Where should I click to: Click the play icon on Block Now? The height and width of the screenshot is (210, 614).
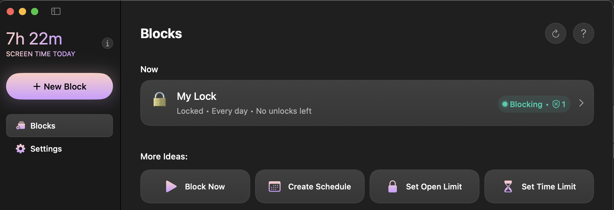tap(171, 186)
